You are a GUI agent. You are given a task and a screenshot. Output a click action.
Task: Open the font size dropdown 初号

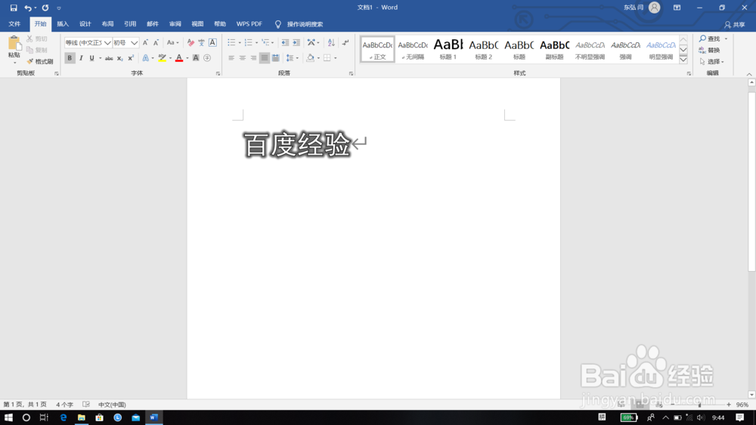tap(134, 43)
